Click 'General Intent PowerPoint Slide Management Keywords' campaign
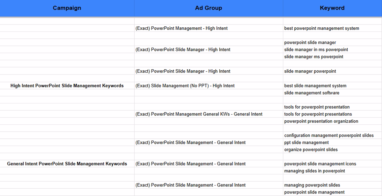 click(67, 164)
